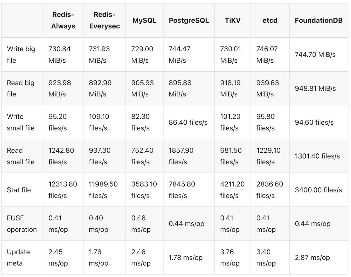Click the FUSE operation row label
Screen dimensions: 351x277
point(22,224)
